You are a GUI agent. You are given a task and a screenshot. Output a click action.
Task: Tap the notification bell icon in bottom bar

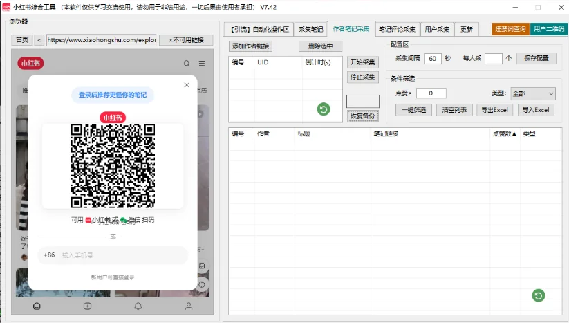tap(138, 306)
